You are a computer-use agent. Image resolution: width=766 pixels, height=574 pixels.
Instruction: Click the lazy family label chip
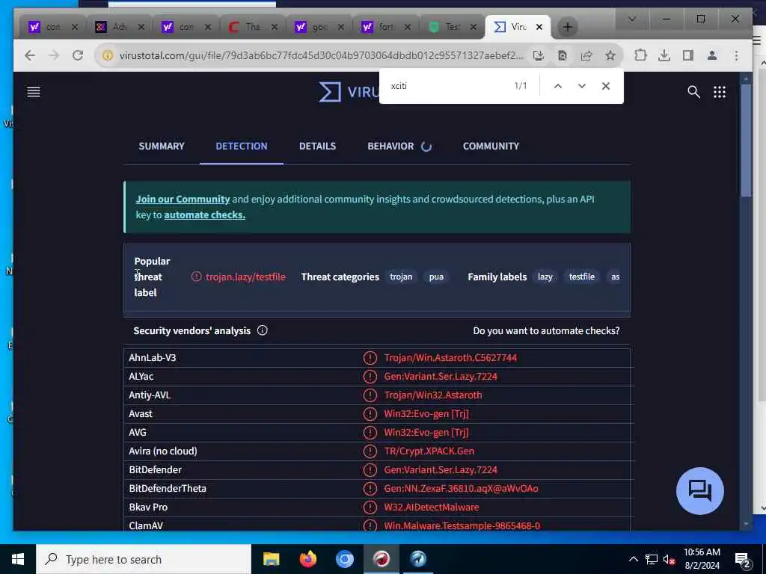(x=545, y=277)
